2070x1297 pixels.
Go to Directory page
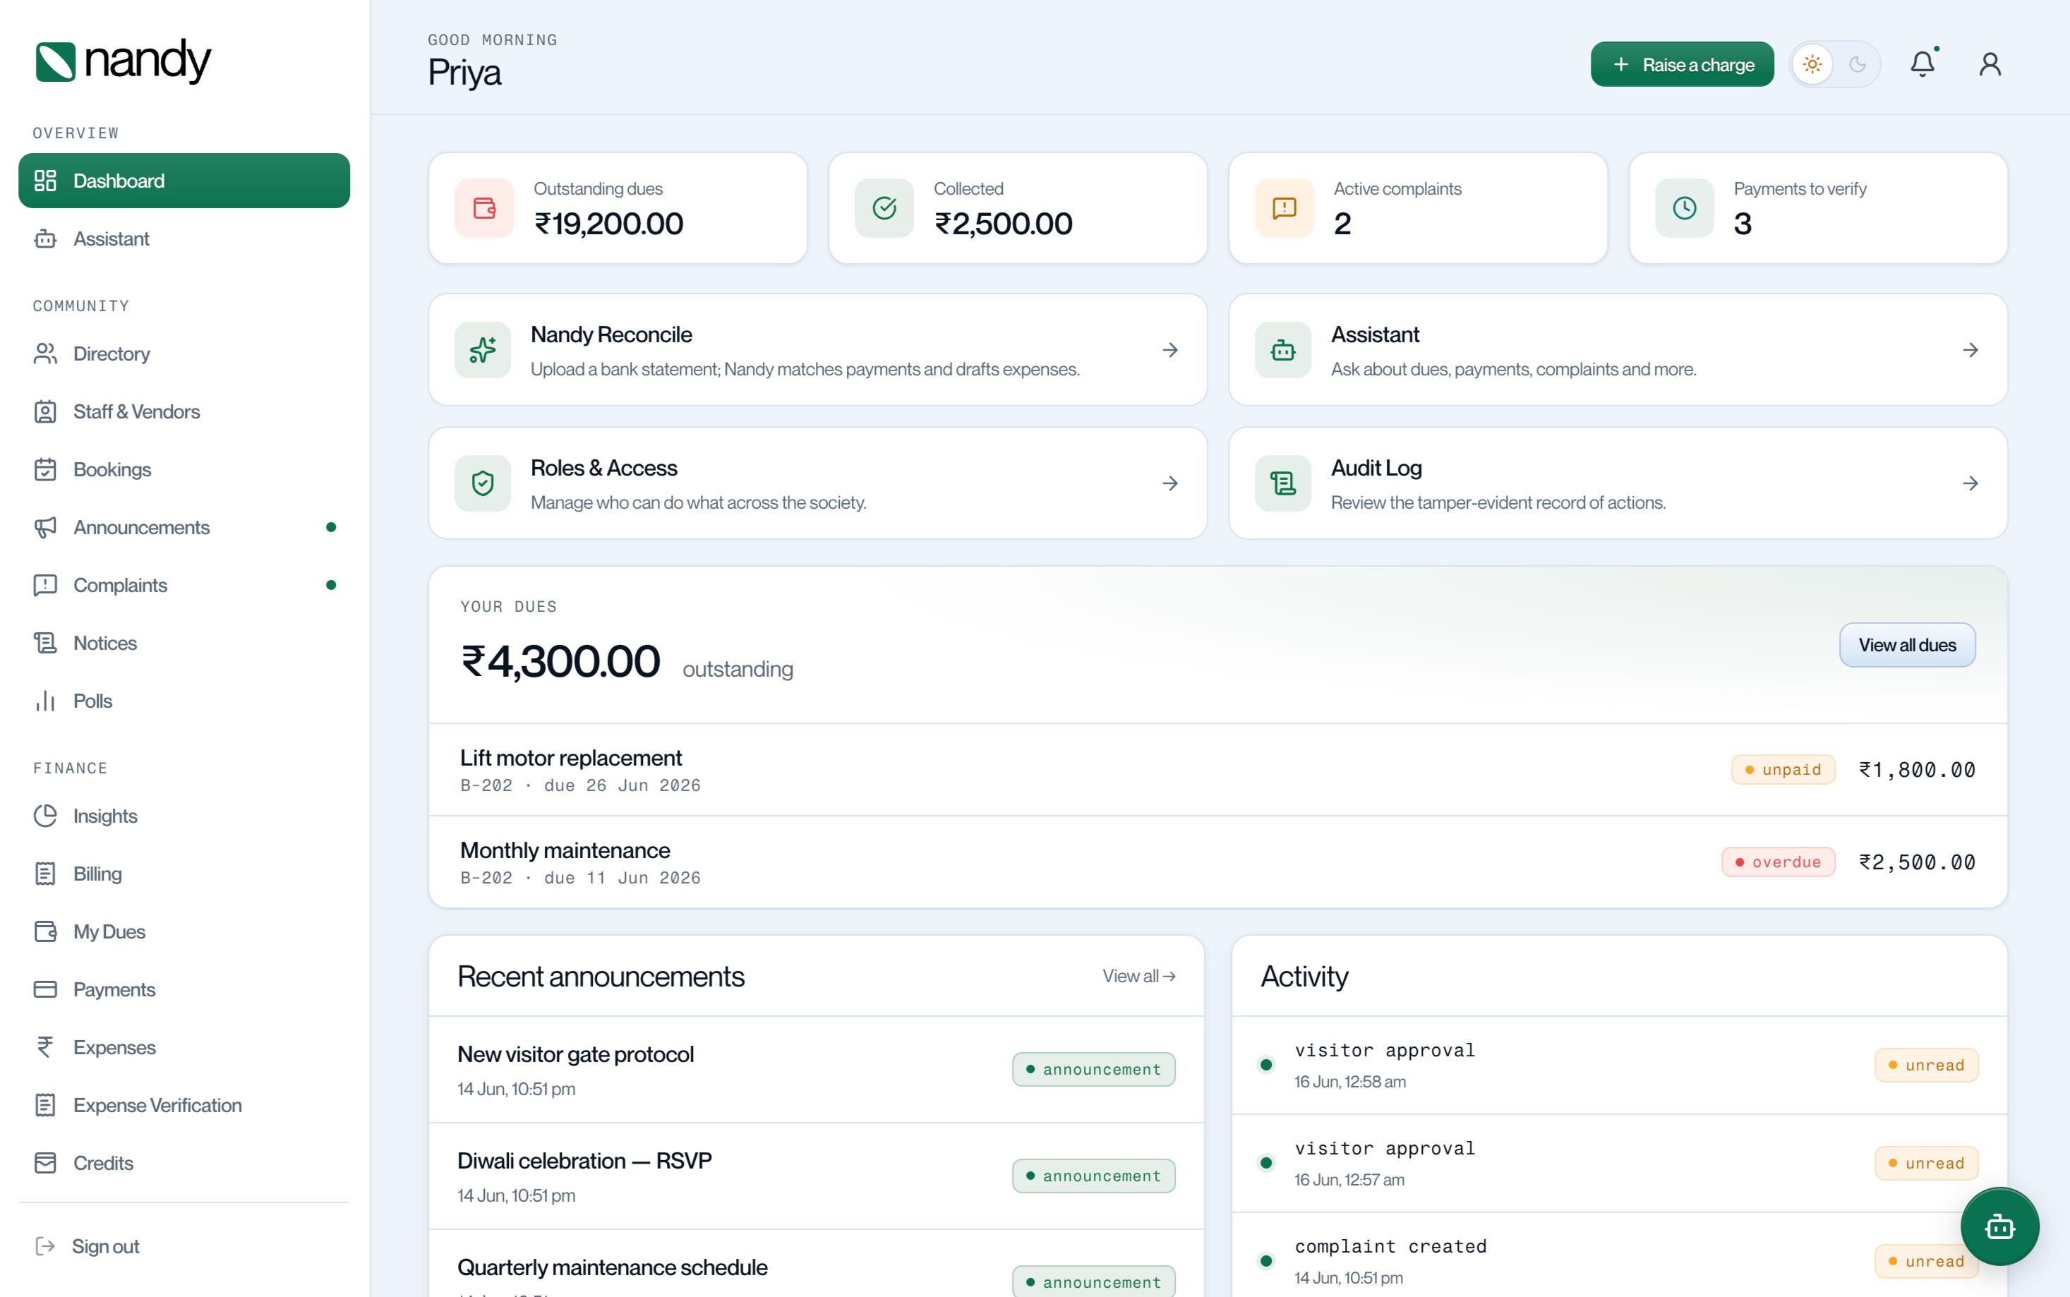click(184, 354)
